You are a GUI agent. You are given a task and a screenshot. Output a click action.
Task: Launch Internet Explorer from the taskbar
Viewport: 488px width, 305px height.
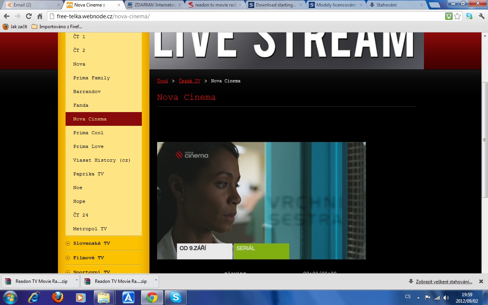click(34, 297)
